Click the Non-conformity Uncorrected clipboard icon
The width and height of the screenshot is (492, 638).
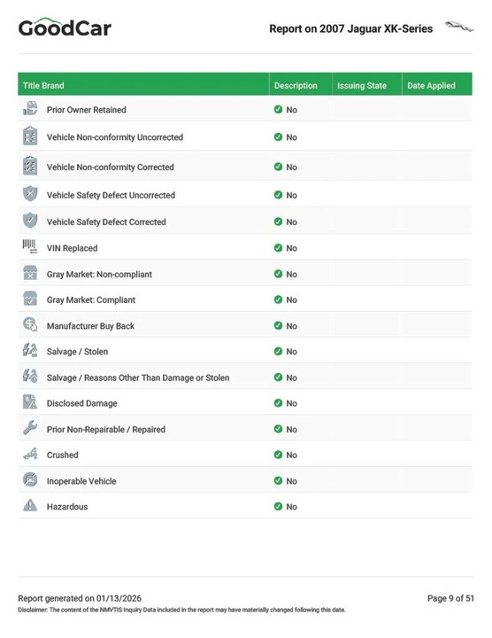30,136
